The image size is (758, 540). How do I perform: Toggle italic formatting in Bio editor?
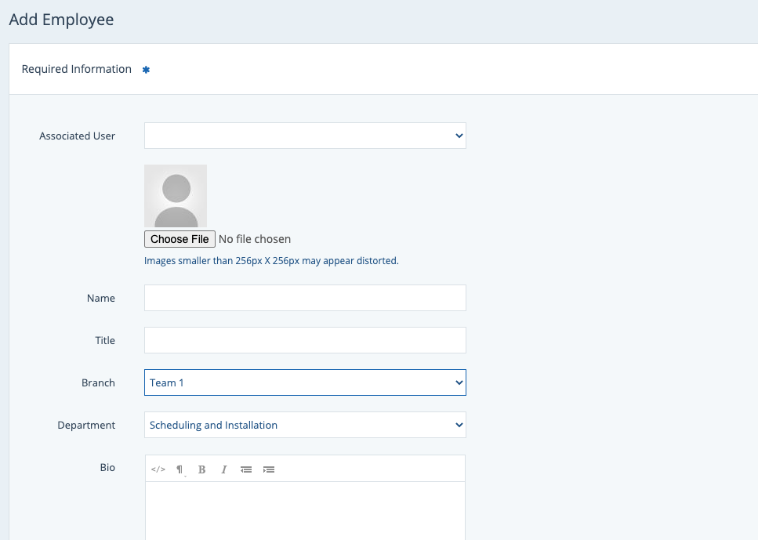tap(223, 469)
